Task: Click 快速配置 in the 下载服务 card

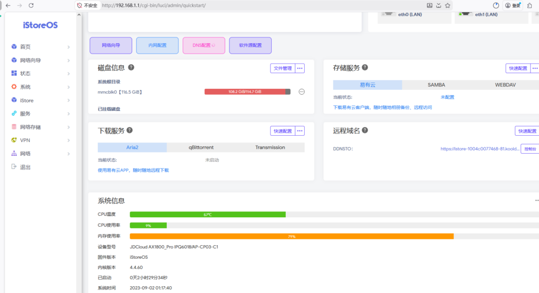Action: 283,131
